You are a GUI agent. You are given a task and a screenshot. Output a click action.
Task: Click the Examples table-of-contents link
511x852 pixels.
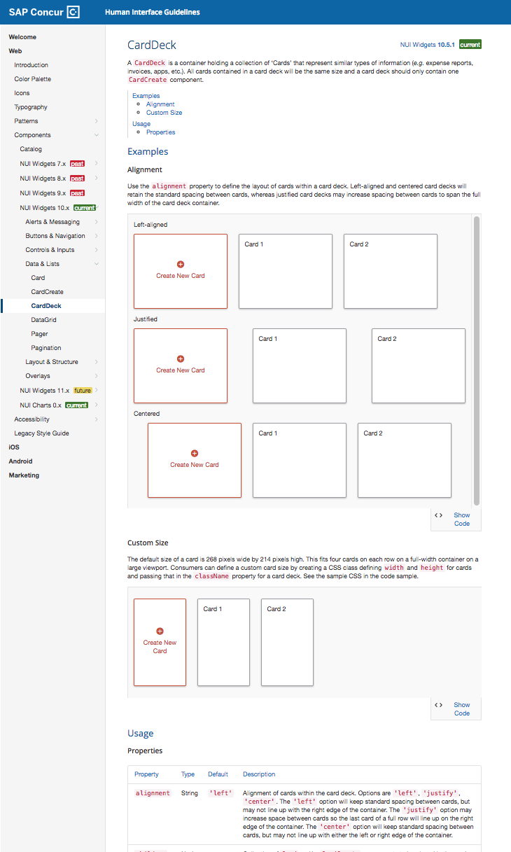146,96
